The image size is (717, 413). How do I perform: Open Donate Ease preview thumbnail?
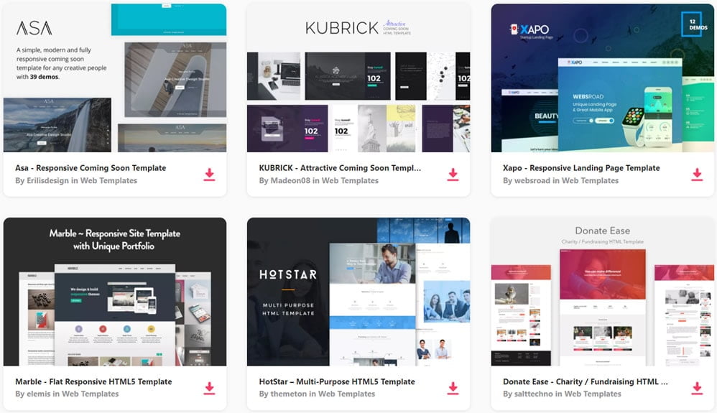(x=602, y=292)
